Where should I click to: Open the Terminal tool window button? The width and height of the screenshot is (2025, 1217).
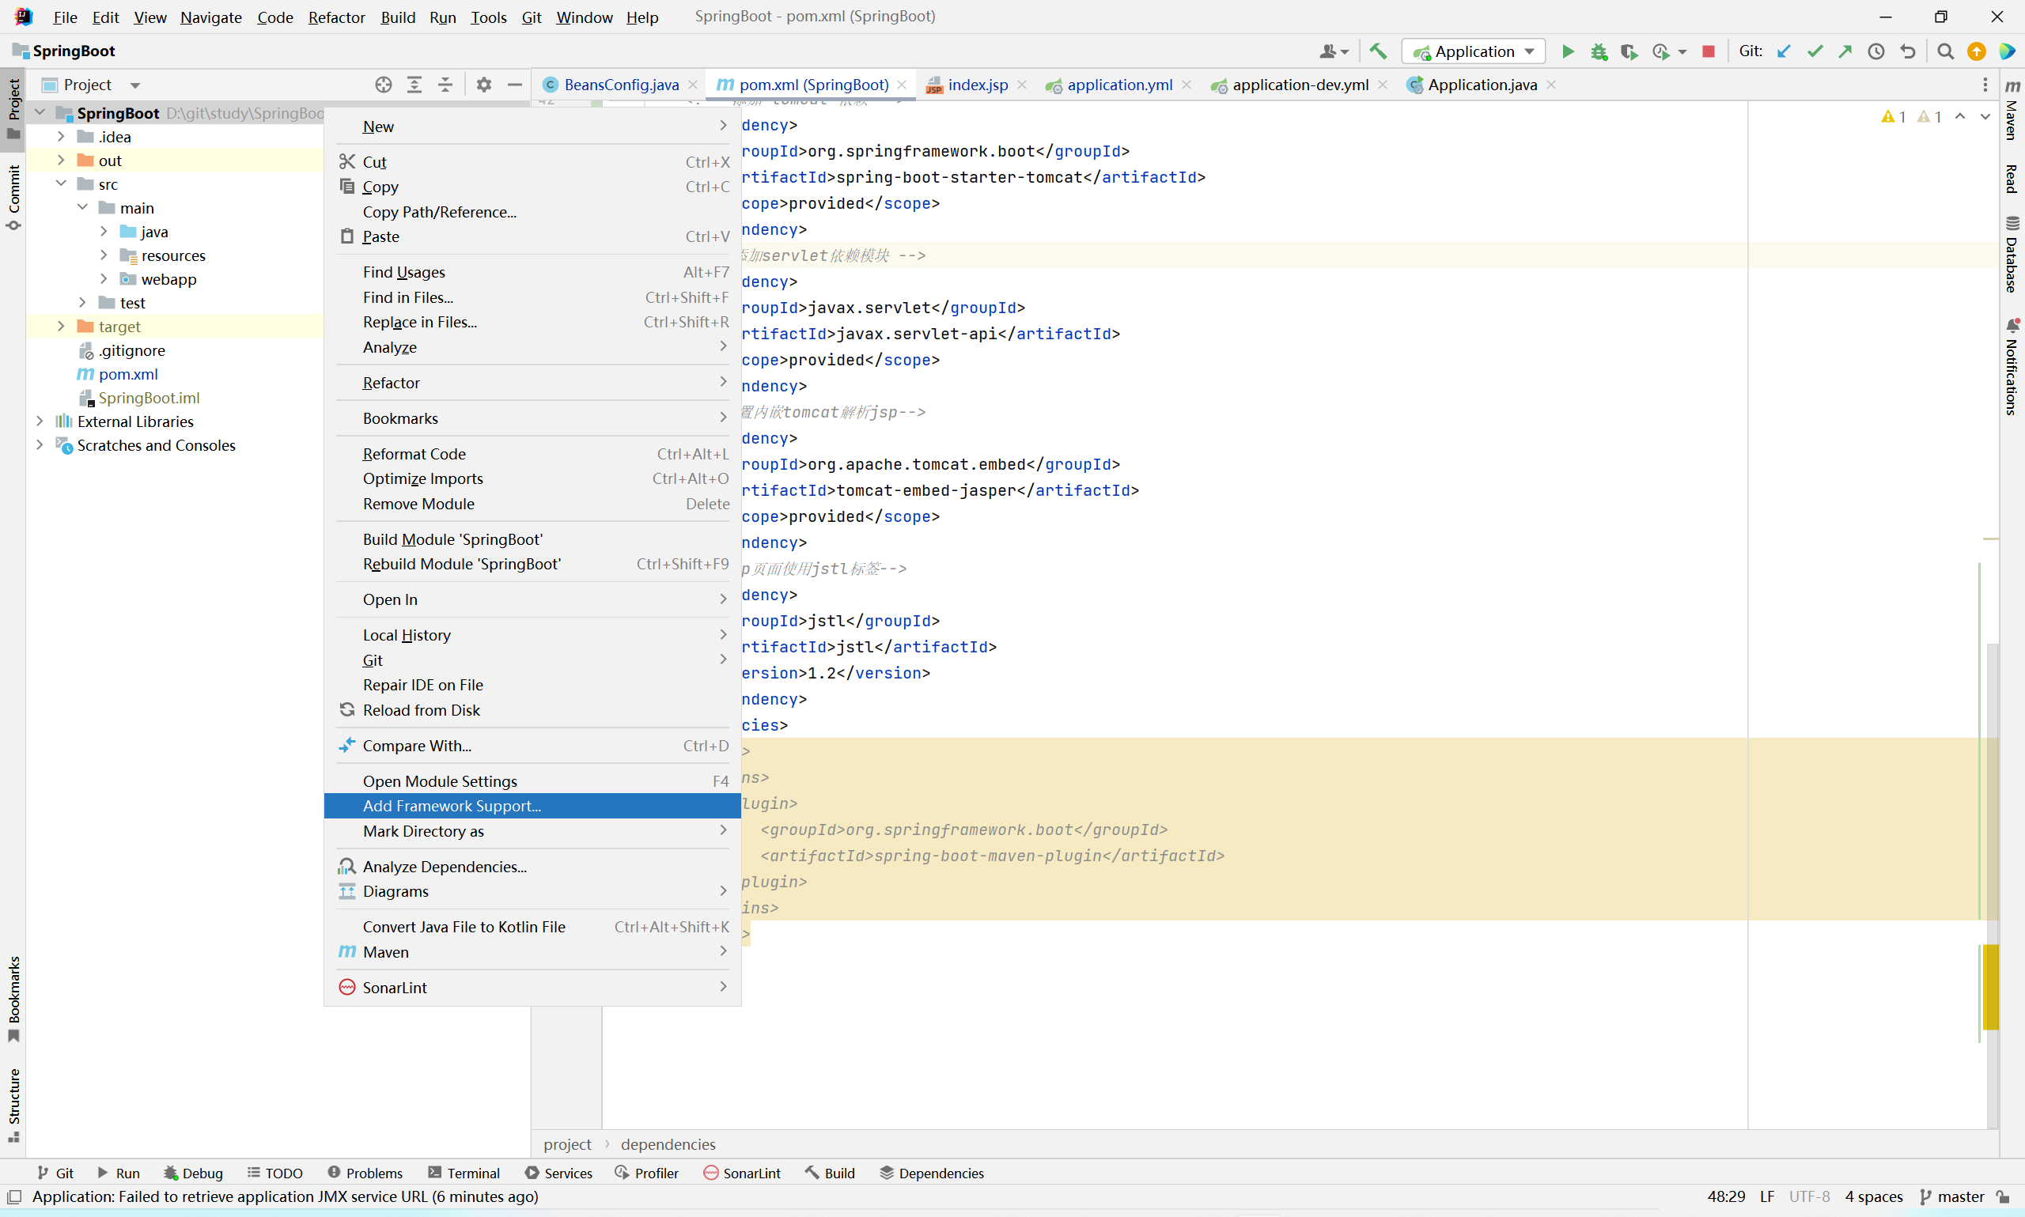[464, 1173]
